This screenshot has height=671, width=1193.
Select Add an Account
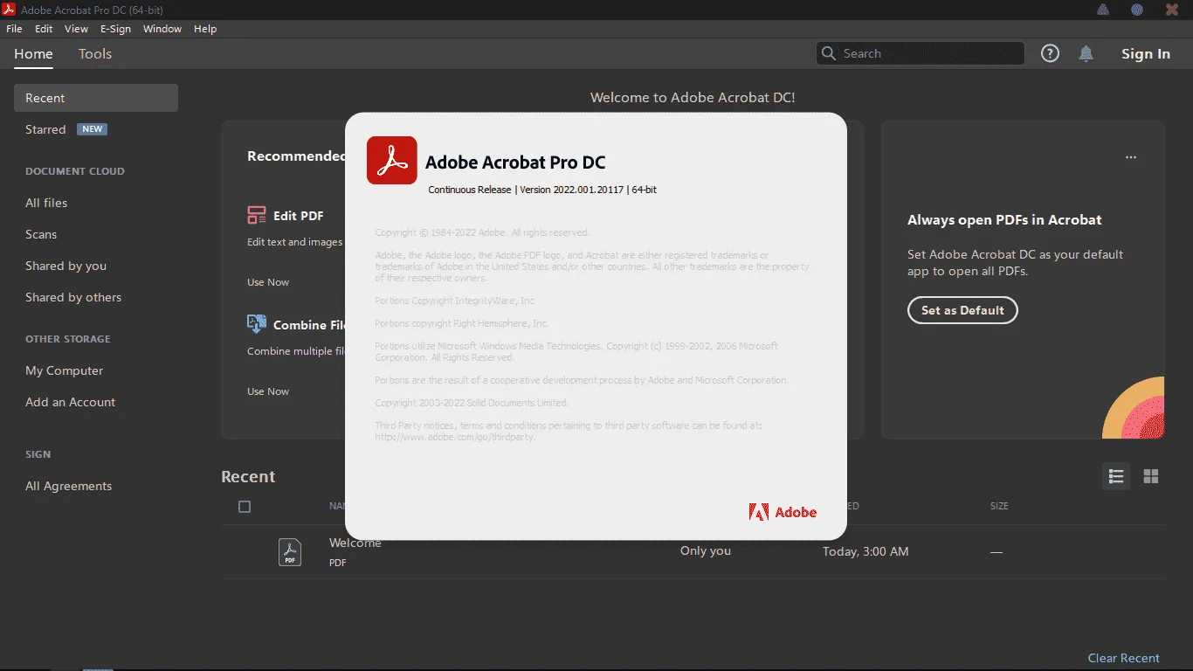[70, 402]
